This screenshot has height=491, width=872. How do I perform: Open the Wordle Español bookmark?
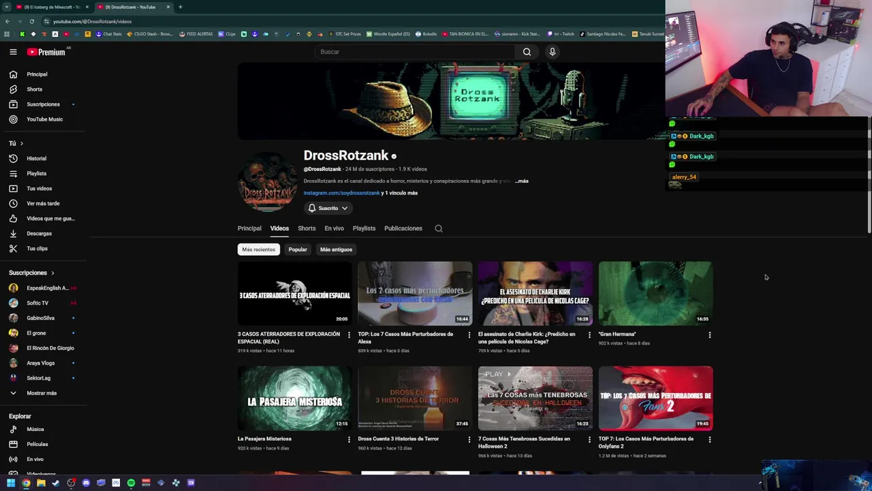(388, 34)
